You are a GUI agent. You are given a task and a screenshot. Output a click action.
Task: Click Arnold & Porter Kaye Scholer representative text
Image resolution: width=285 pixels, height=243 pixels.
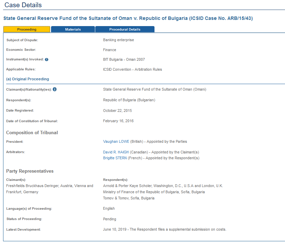click(163, 186)
